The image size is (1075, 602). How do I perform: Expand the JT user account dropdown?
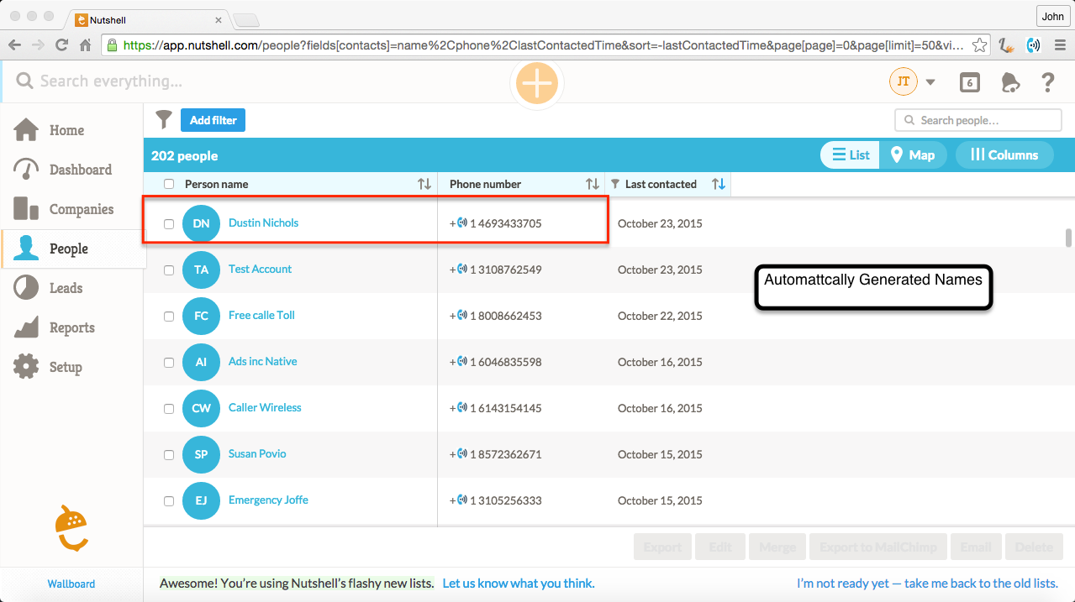[x=930, y=82]
